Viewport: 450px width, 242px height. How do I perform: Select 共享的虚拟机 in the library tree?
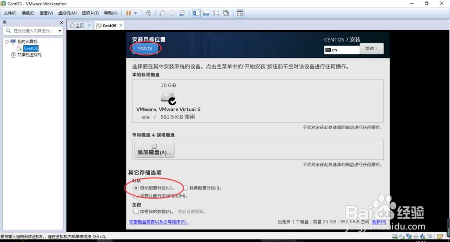coord(29,55)
